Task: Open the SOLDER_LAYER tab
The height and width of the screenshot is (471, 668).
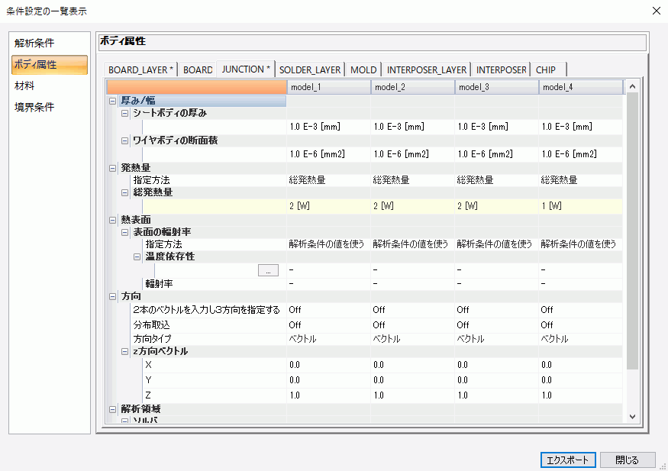Action: [309, 69]
